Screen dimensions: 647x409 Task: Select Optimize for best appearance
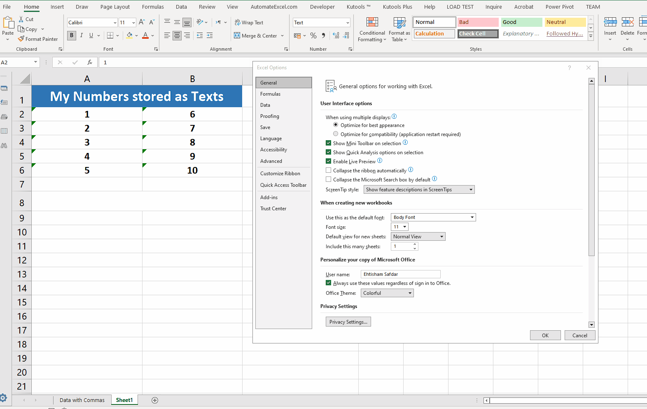click(x=336, y=125)
